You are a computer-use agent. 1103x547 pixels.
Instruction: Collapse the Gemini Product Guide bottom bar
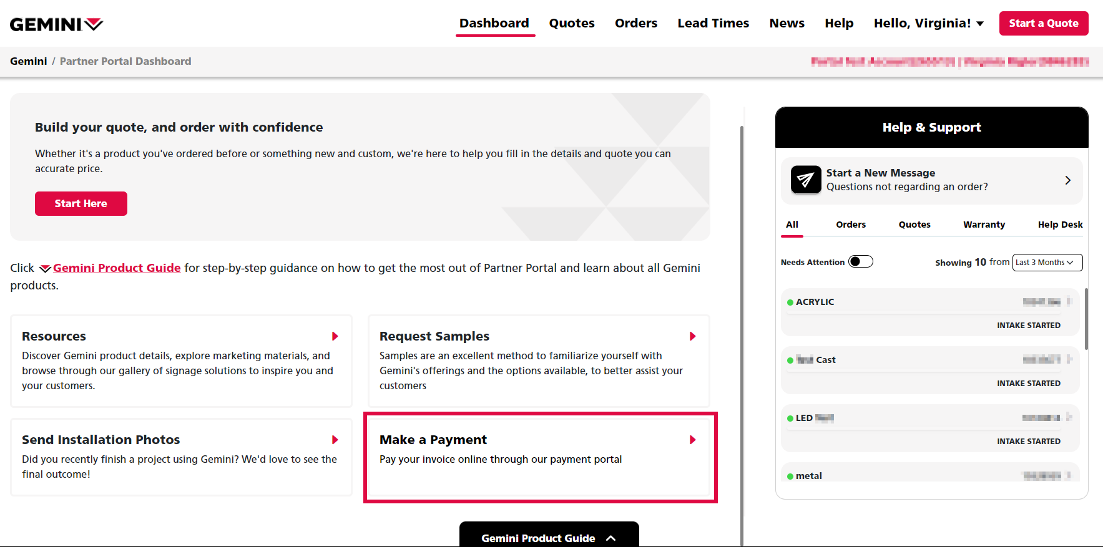pyautogui.click(x=549, y=535)
